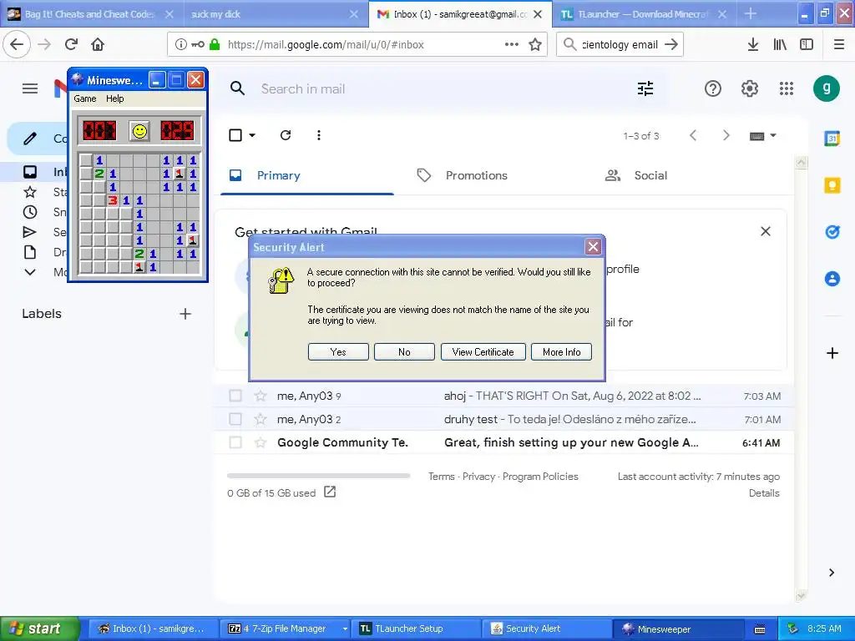The height and width of the screenshot is (641, 855).
Task: Open storage management external link icon
Action: coord(330,492)
